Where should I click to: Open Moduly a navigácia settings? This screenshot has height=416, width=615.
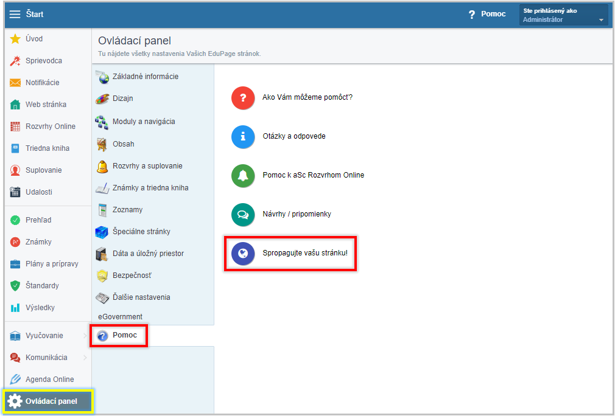pyautogui.click(x=143, y=122)
